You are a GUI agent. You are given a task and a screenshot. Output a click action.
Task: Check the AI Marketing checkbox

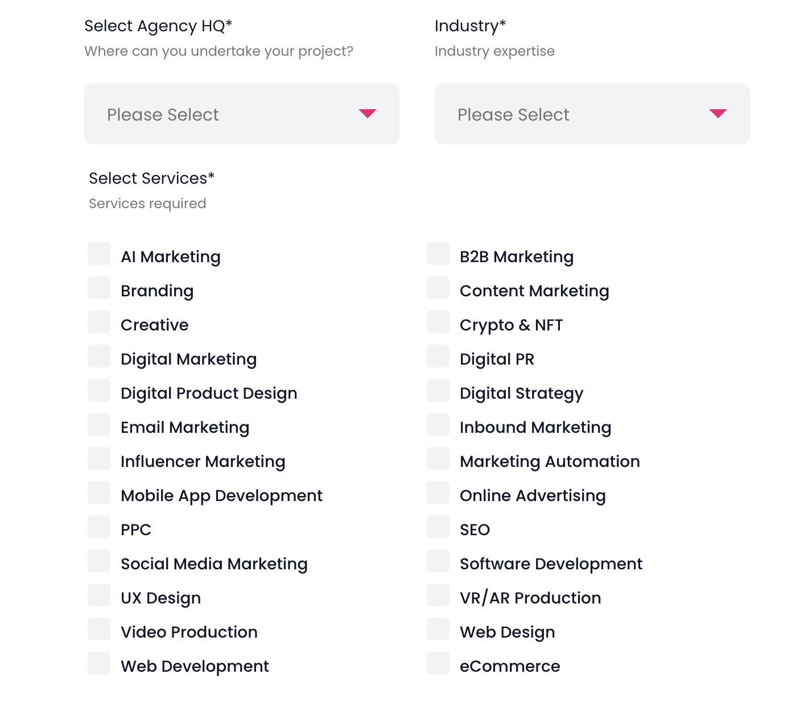tap(99, 254)
